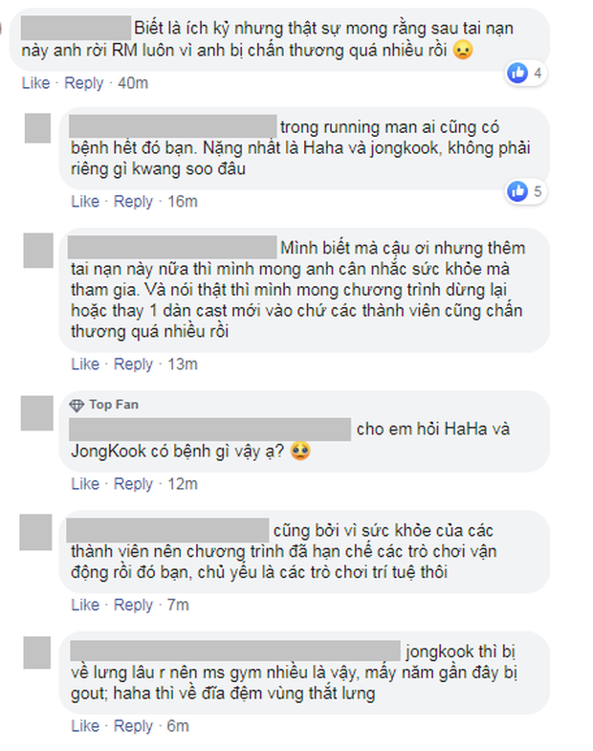Like the reply posted 13m ago
Viewport: 593px width, 751px height.
click(x=85, y=364)
